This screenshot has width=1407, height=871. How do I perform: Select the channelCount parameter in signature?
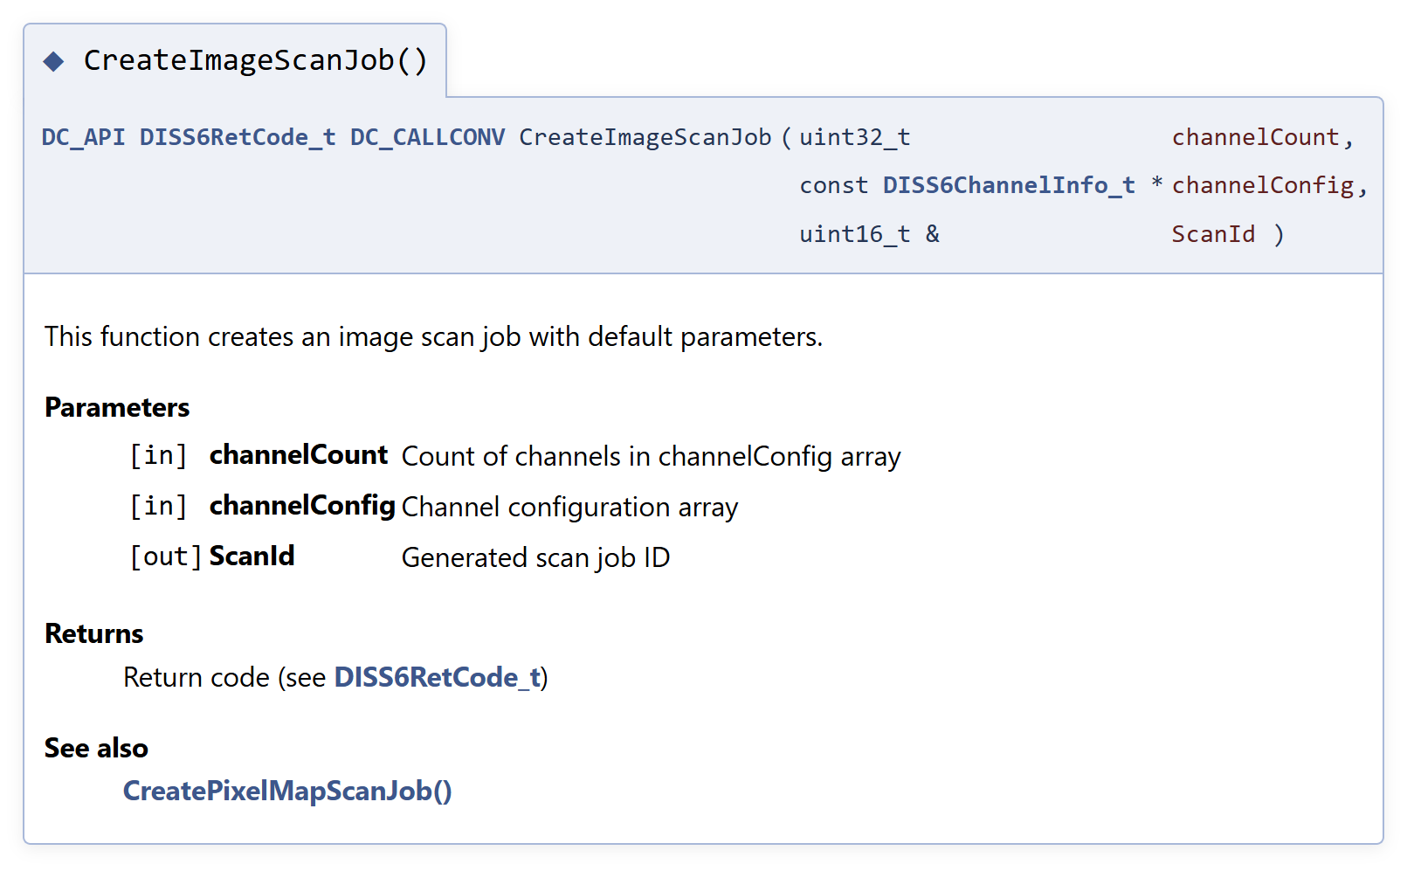click(x=1255, y=137)
